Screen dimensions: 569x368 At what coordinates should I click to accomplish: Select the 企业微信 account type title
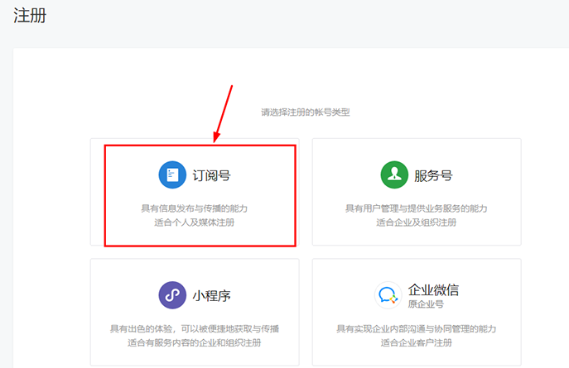click(433, 289)
